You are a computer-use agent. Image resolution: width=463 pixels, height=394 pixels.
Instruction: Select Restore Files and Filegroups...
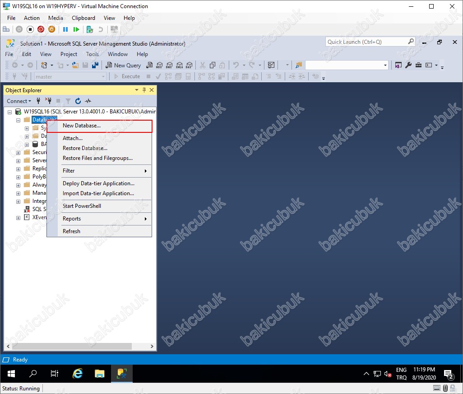(x=99, y=159)
